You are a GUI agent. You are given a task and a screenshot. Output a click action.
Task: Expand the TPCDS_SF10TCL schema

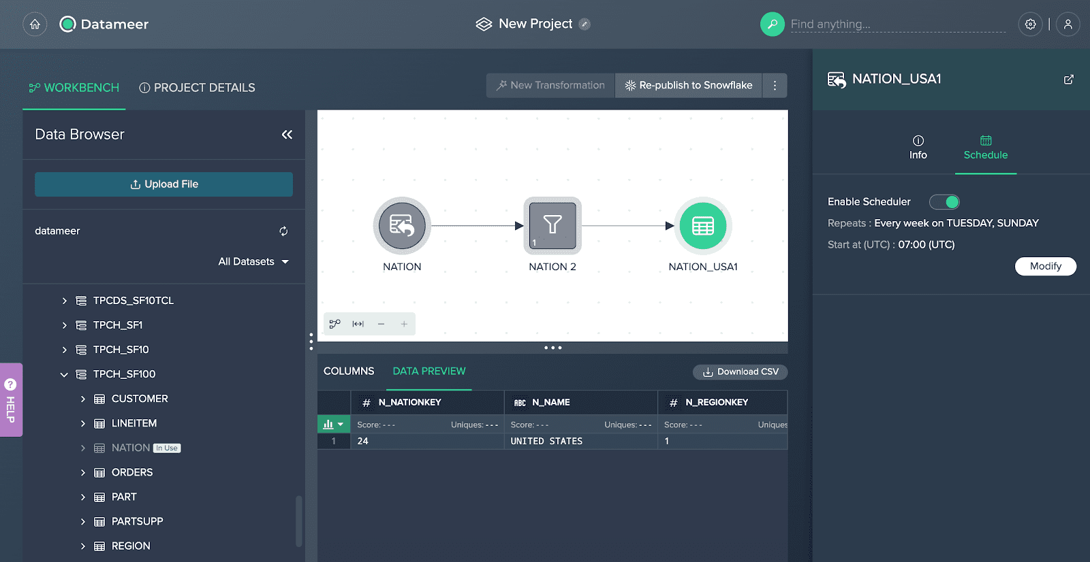64,301
